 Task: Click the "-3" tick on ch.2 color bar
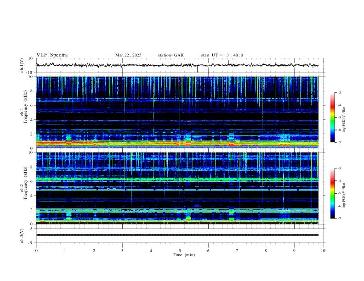[339, 169]
